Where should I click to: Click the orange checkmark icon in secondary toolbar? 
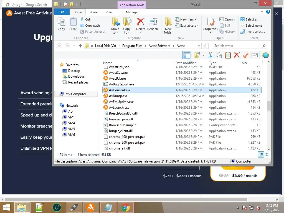pos(245,55)
